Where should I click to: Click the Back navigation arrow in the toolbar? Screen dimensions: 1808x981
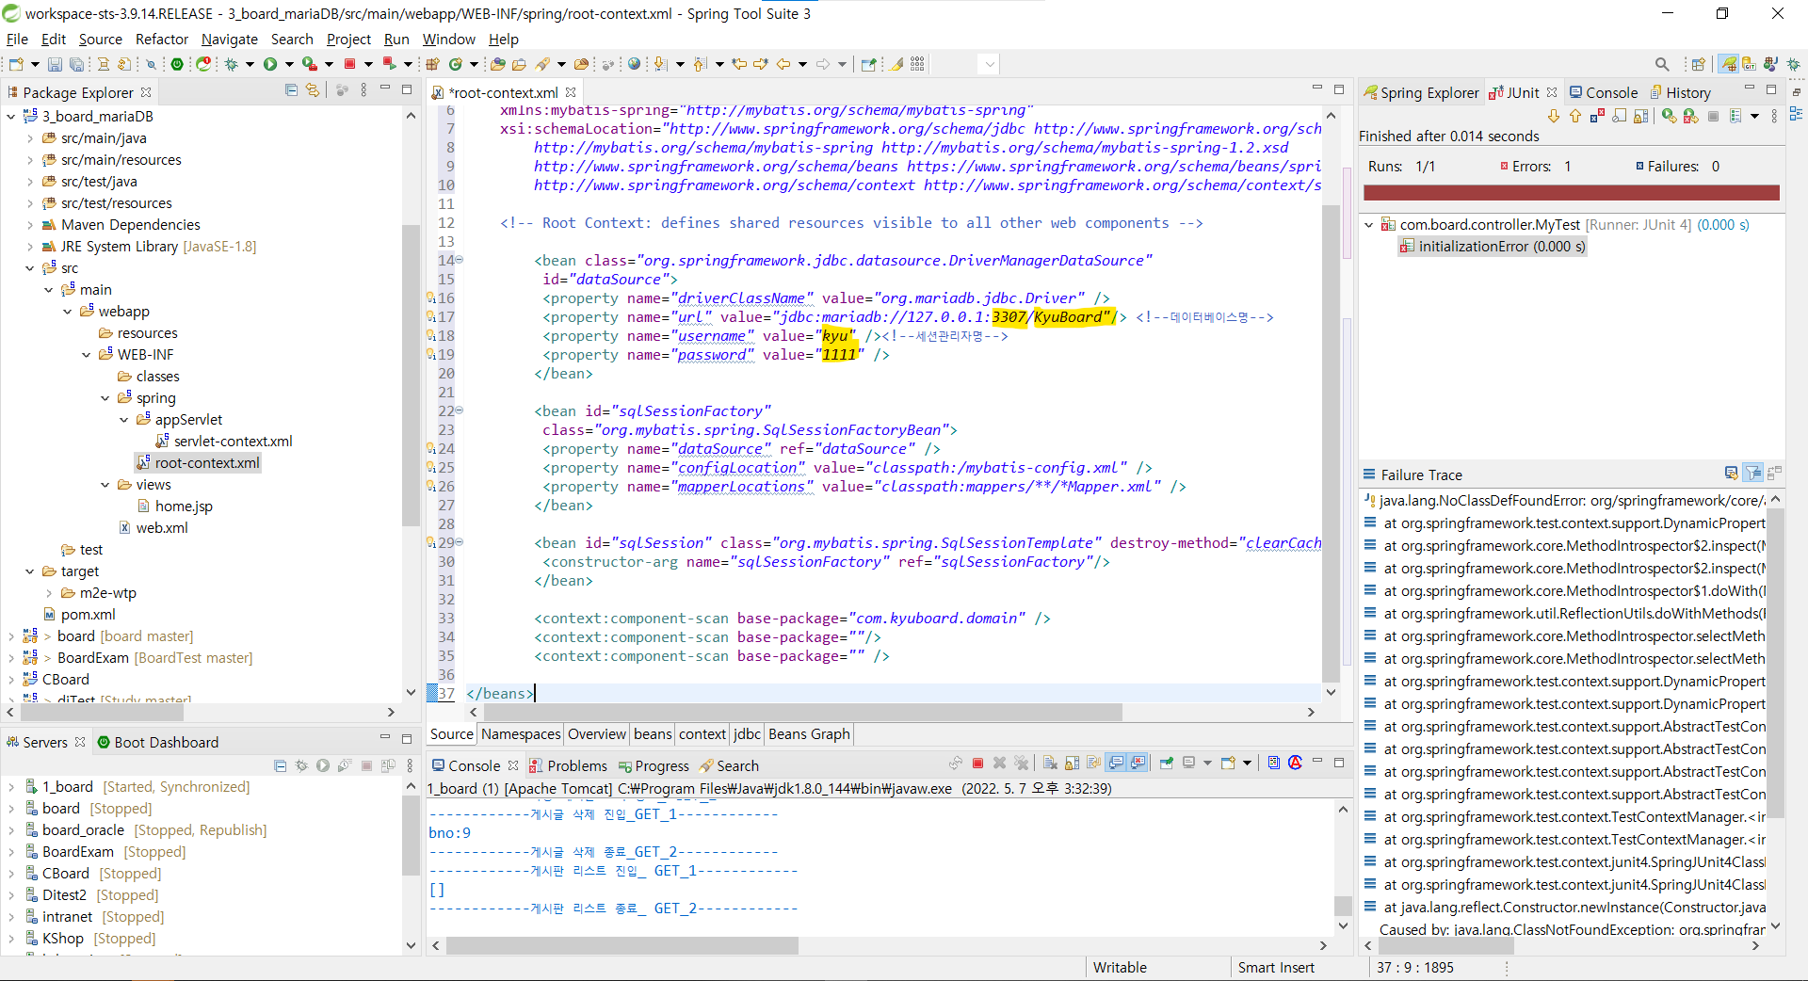click(x=783, y=64)
